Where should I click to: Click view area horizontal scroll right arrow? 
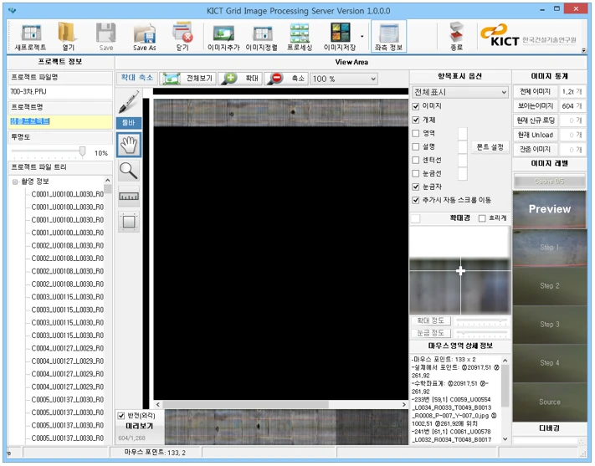(403, 405)
